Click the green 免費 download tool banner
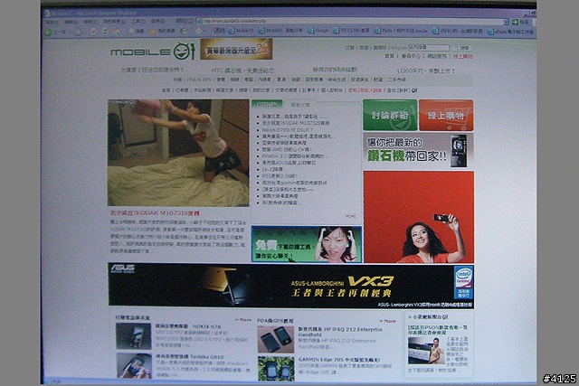 (307, 244)
